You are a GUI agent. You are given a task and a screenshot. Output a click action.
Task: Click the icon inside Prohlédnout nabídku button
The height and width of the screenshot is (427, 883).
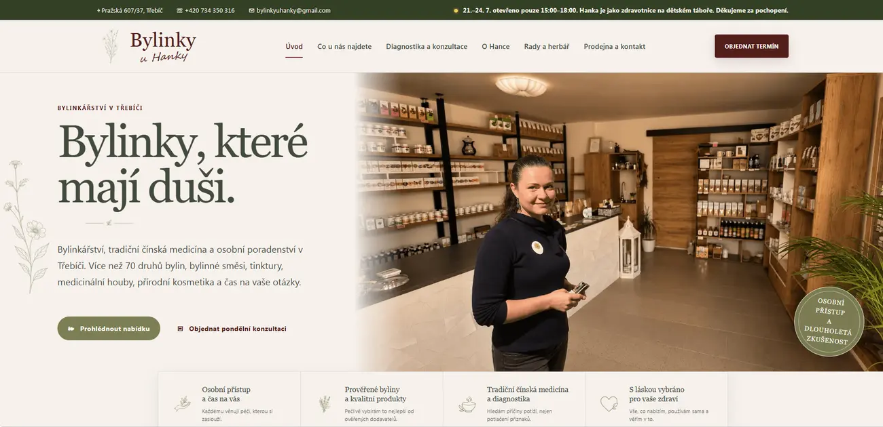pyautogui.click(x=71, y=329)
